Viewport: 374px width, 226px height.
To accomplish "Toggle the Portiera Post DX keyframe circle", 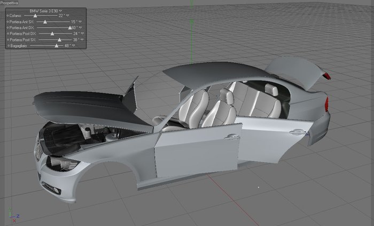I will 8,34.
